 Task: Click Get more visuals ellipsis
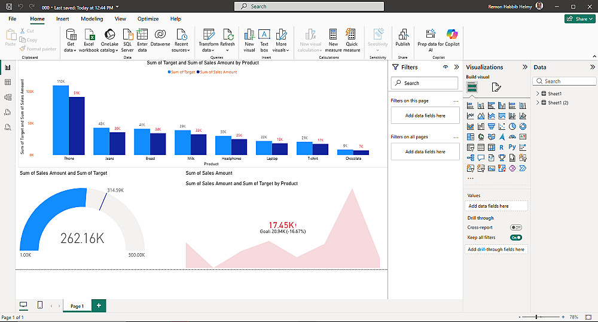[471, 178]
